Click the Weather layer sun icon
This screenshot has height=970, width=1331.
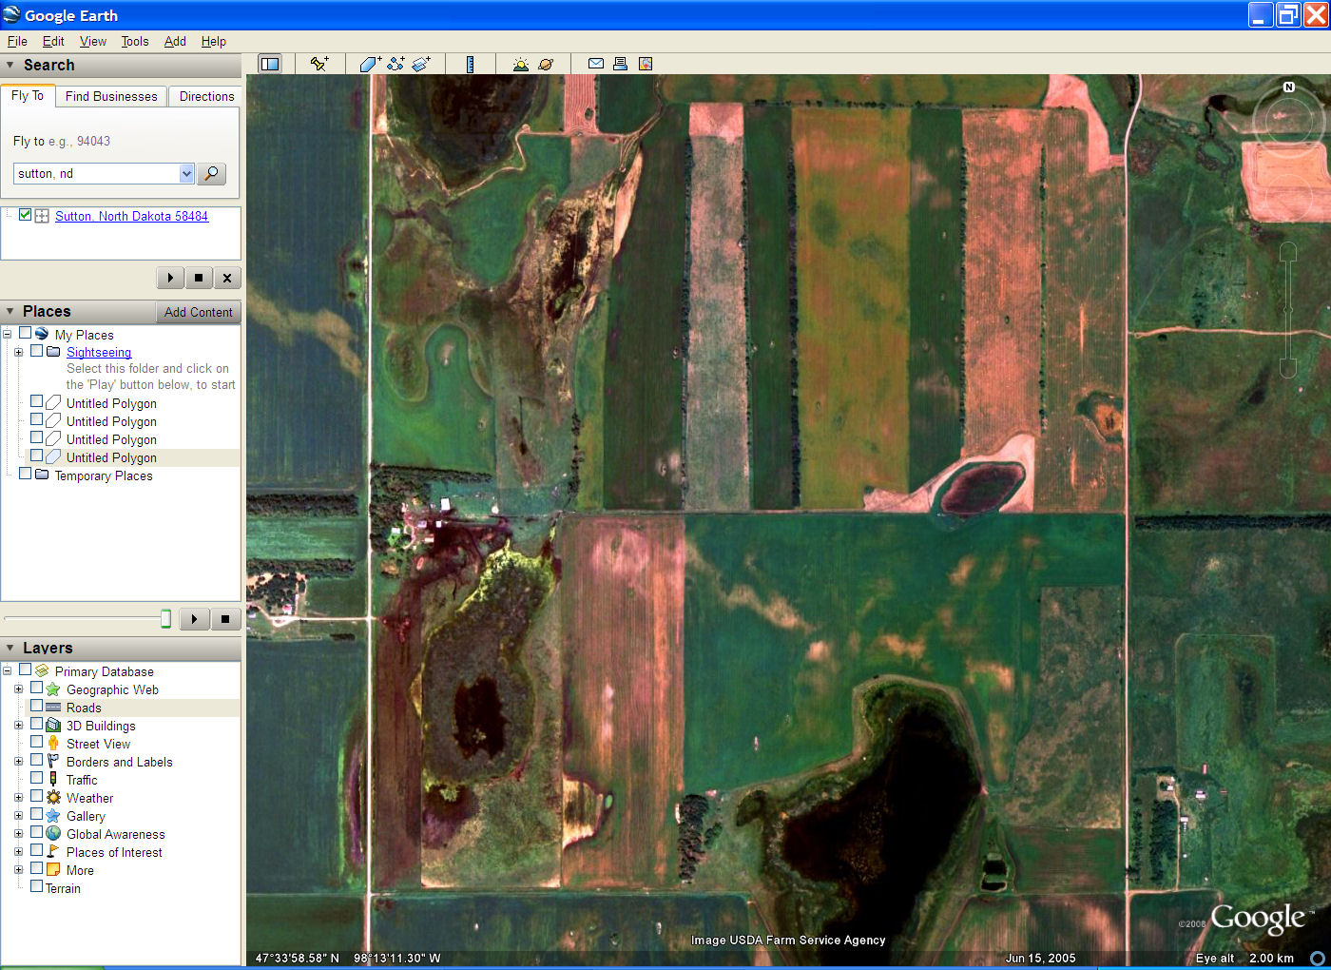53,797
